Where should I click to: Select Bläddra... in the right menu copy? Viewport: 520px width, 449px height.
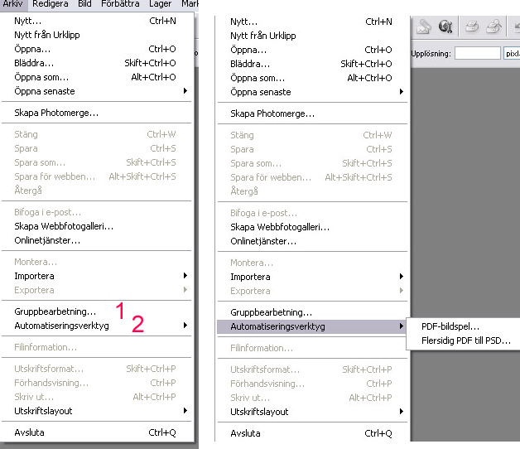tap(312, 64)
